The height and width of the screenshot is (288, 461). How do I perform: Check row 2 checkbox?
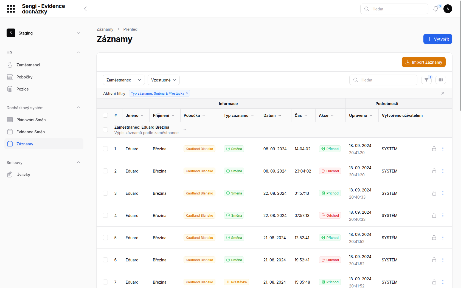pyautogui.click(x=105, y=171)
